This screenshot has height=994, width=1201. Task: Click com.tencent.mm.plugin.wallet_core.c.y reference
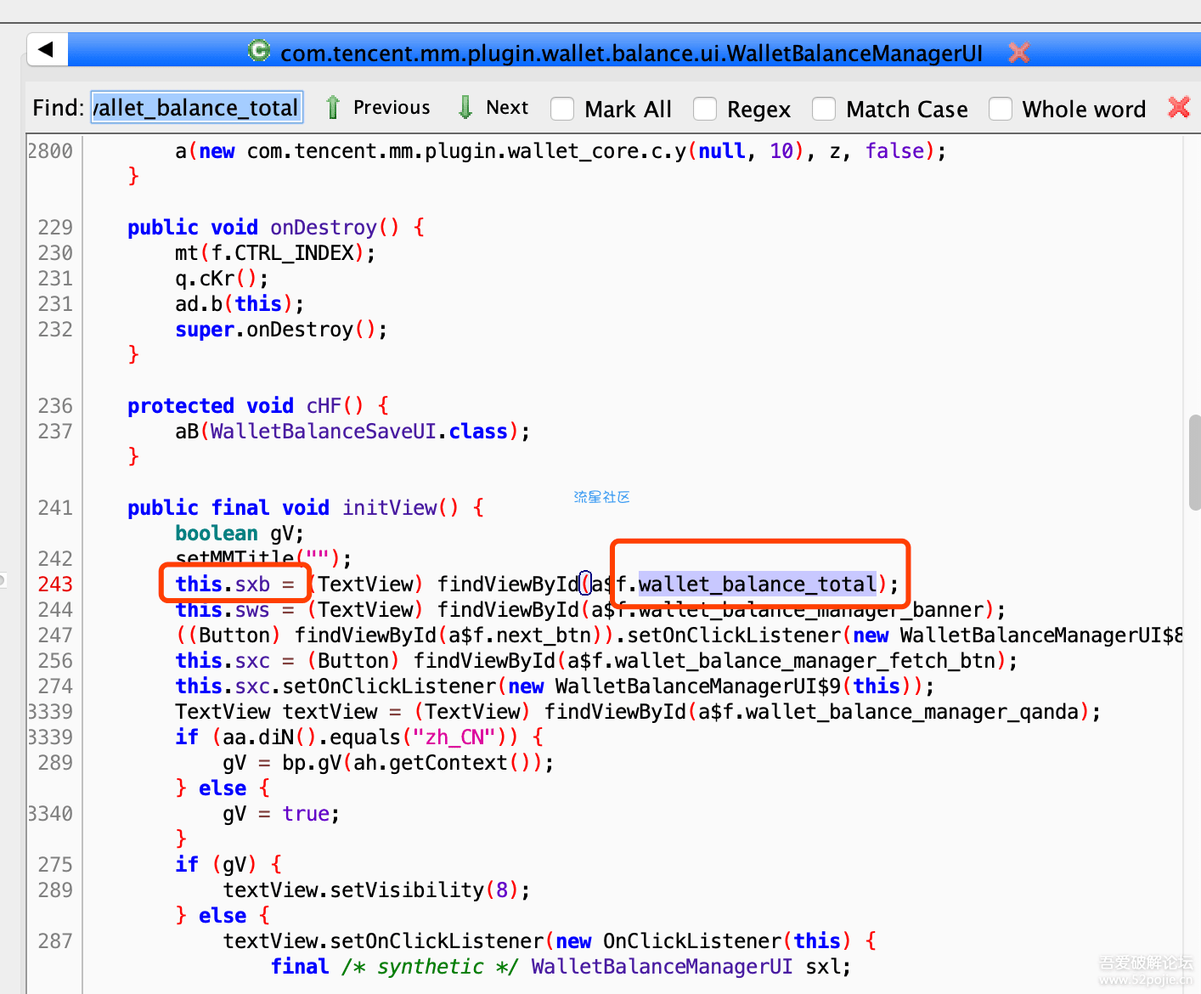click(466, 151)
